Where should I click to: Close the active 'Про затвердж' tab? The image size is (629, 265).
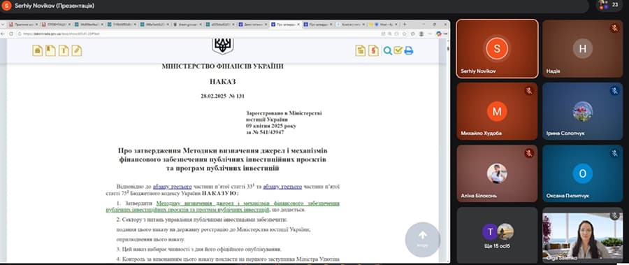pos(298,24)
